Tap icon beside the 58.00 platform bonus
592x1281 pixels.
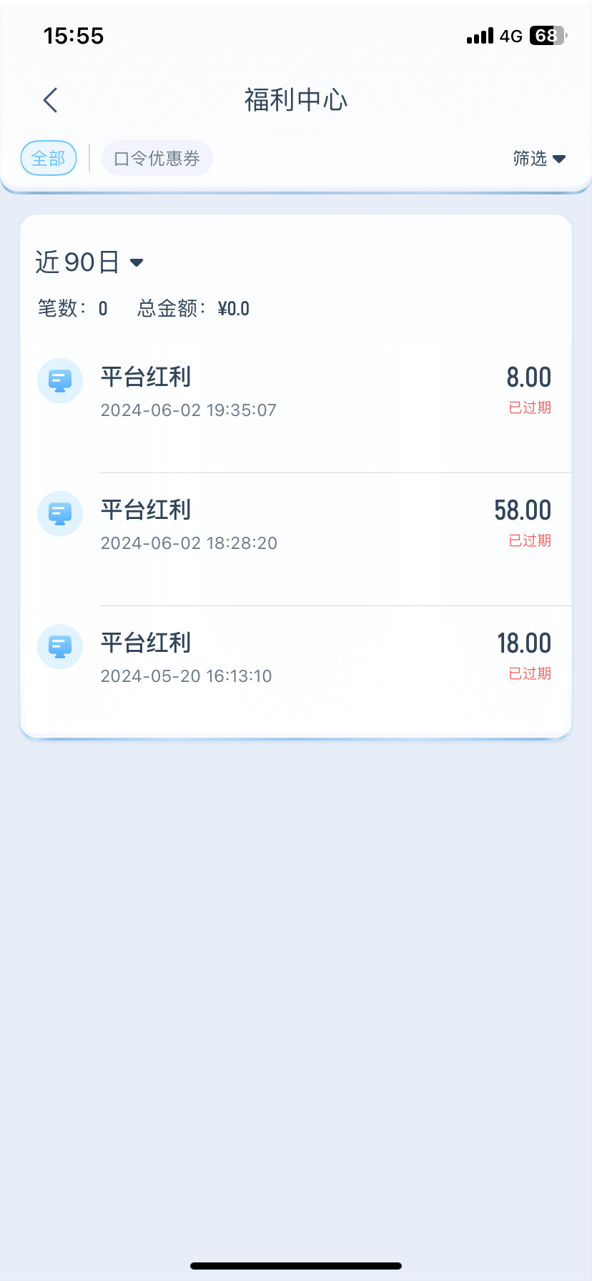tap(60, 513)
